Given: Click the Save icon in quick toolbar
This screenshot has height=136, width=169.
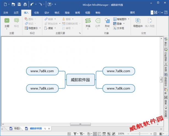Looking at the screenshot, I should point(19,4).
